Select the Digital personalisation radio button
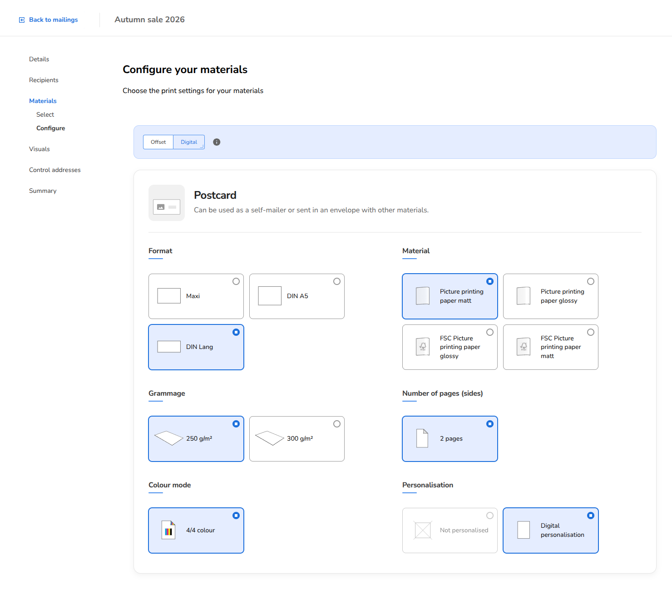672x599 pixels. 591,516
